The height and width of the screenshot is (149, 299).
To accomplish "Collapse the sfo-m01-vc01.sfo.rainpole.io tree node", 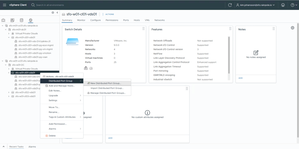I will [3, 26].
